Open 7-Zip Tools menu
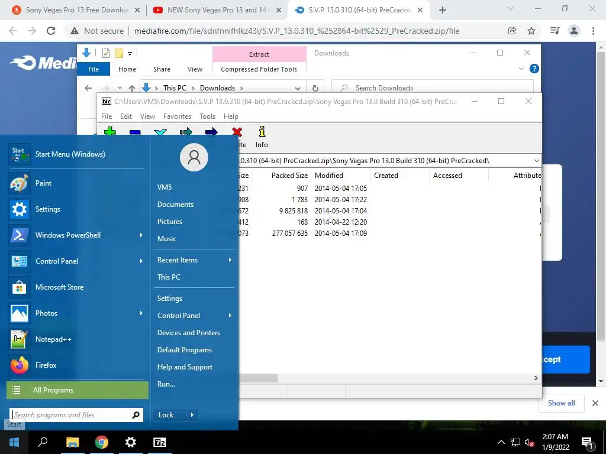Screen dimensions: 606x454 tap(207, 116)
